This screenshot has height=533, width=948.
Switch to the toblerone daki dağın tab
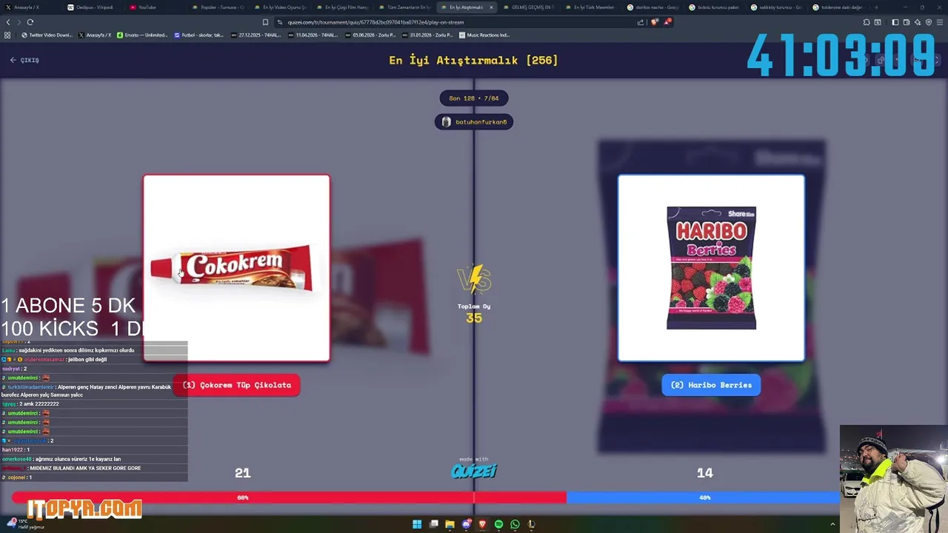point(842,7)
